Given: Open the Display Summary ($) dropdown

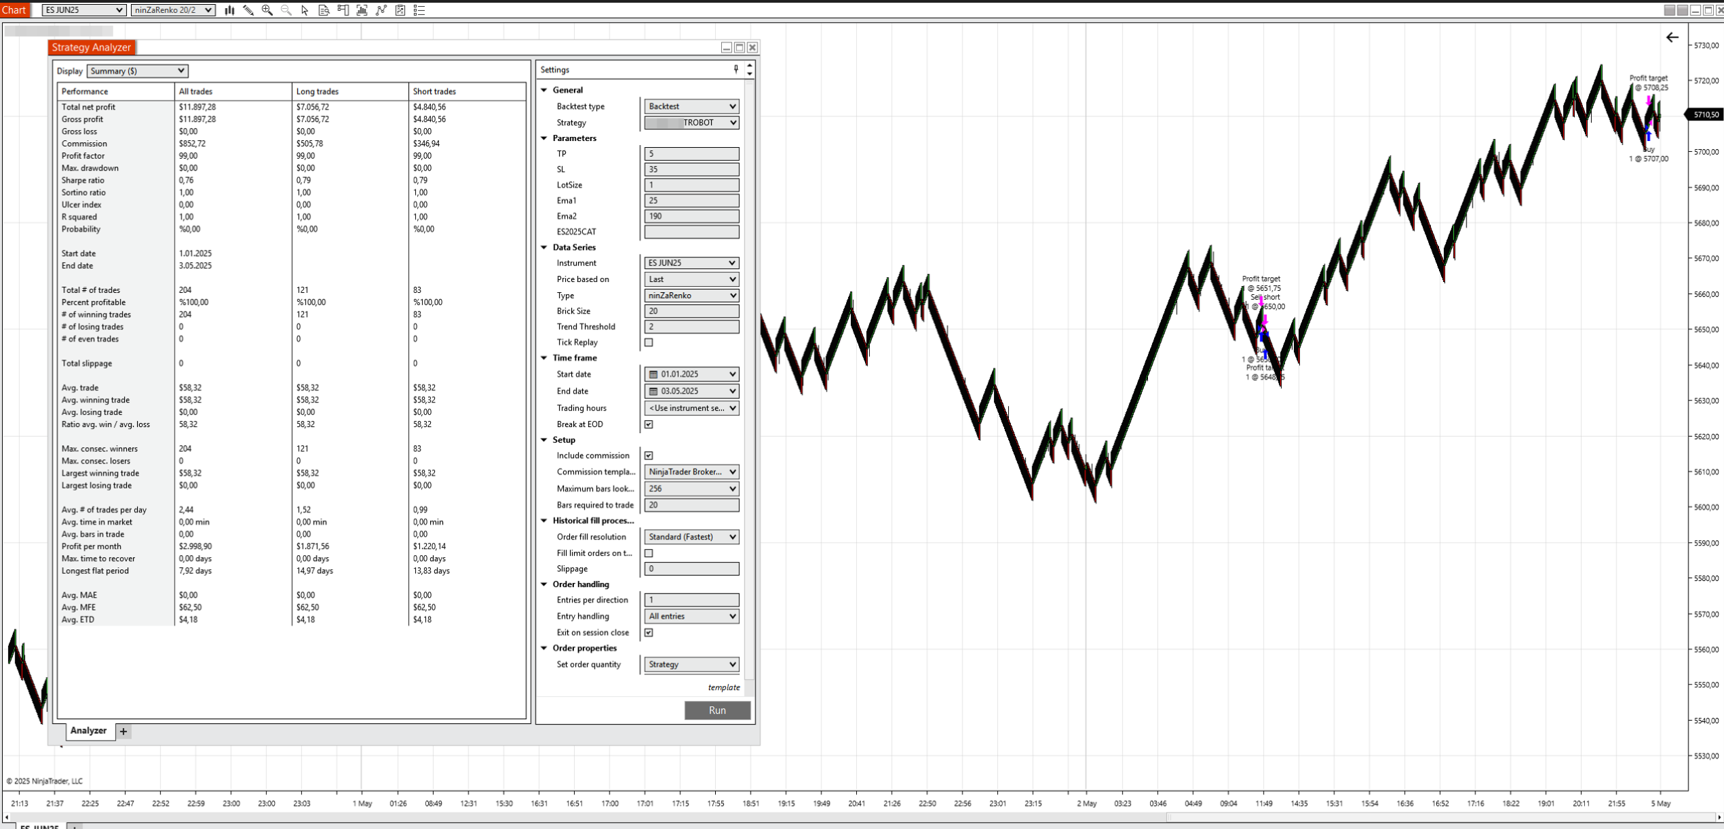Looking at the screenshot, I should (x=137, y=71).
